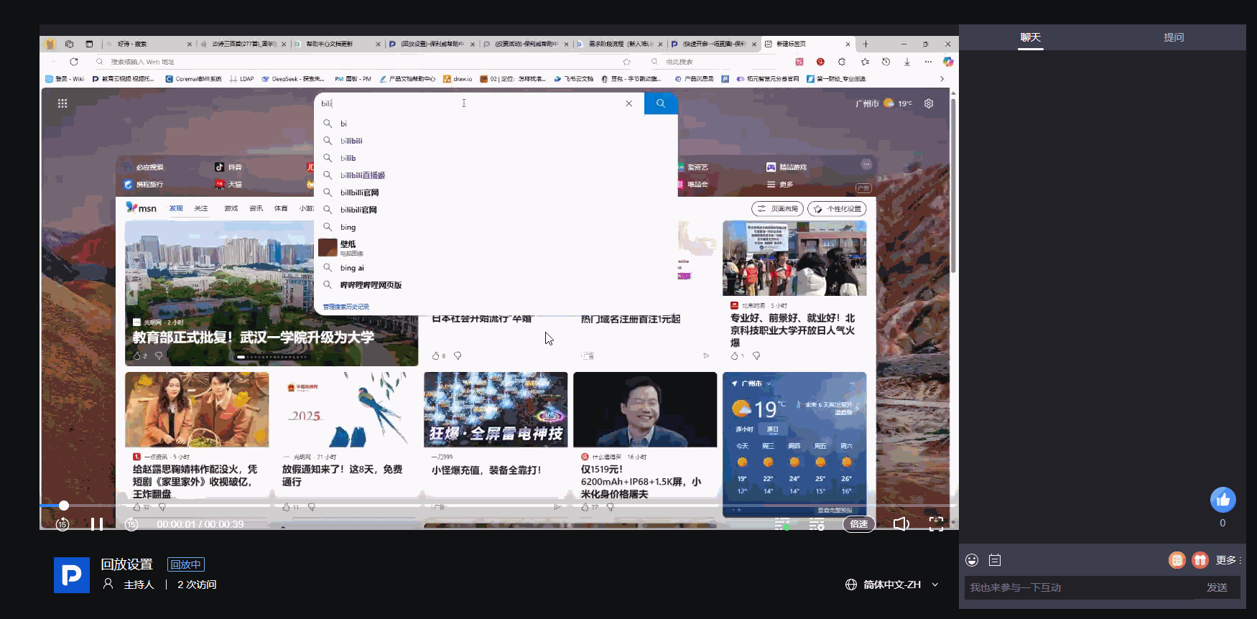Open the draw.io bookmark
The width and height of the screenshot is (1257, 619).
pos(458,79)
